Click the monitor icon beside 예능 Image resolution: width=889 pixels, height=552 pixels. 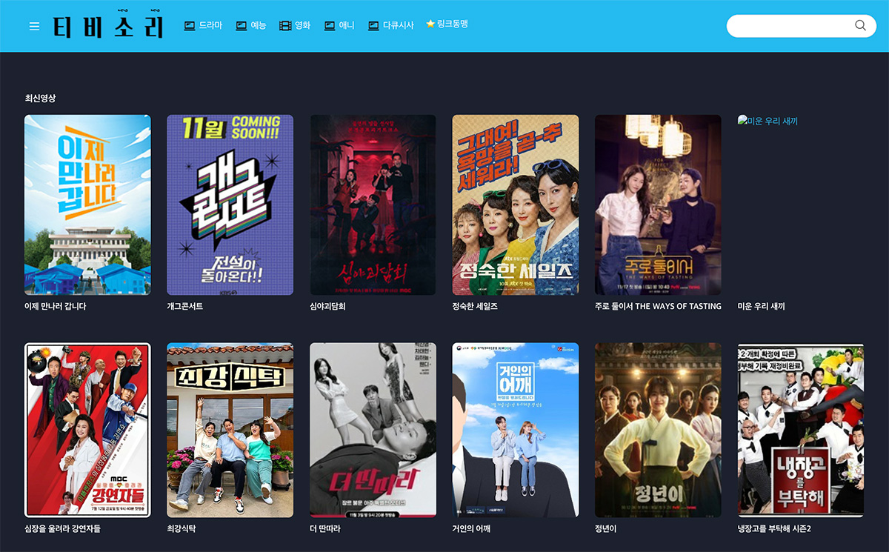point(242,26)
